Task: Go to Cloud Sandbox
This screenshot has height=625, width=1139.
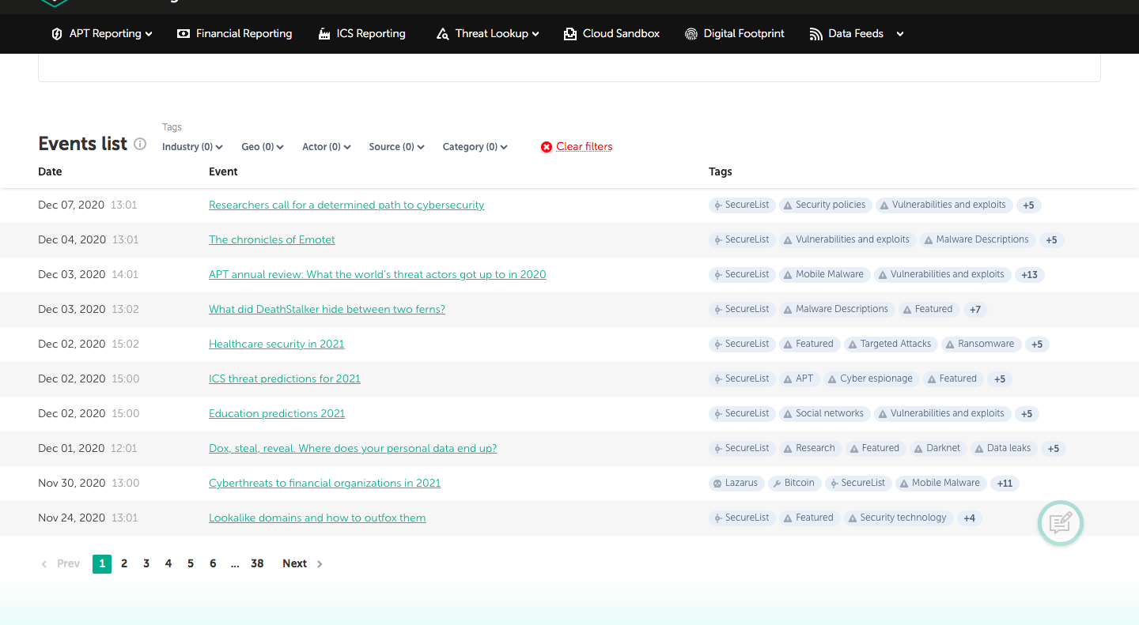Action: click(x=621, y=34)
